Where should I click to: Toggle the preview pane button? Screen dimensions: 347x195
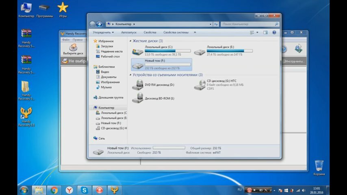click(265, 32)
